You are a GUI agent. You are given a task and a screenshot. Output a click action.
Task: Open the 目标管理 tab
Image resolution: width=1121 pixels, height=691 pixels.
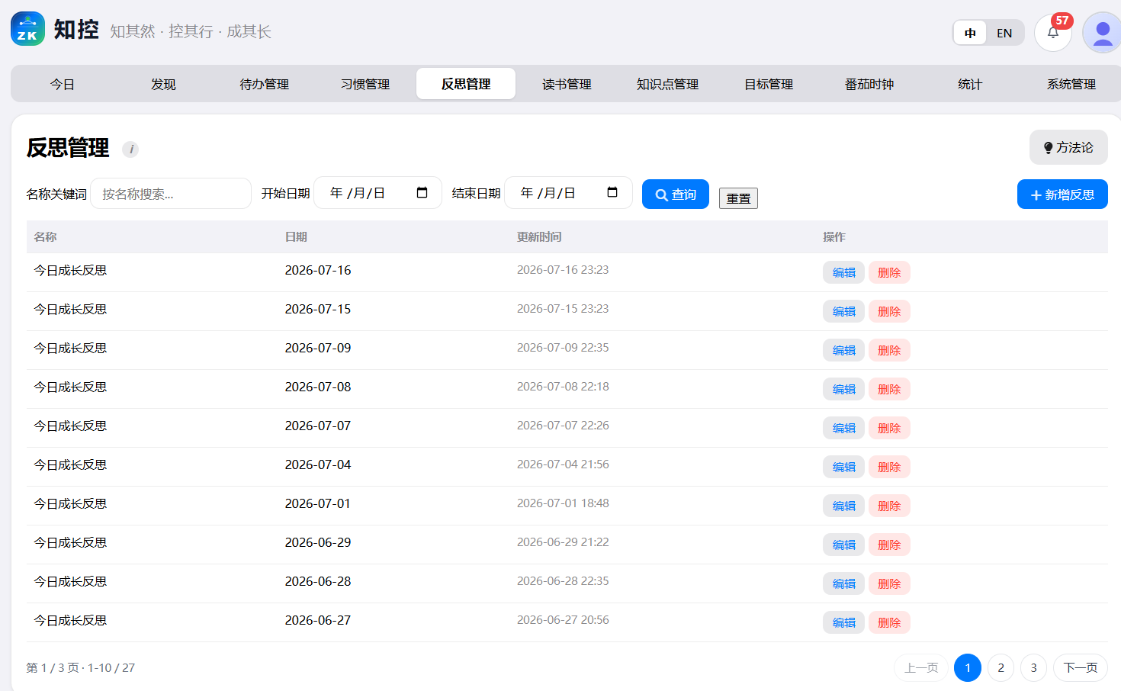[x=769, y=84]
